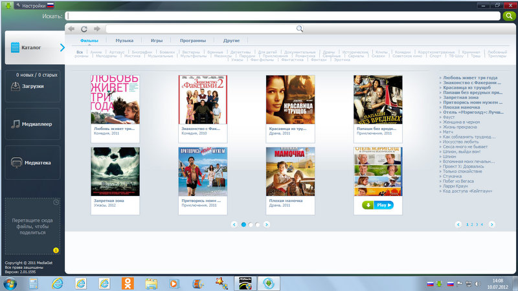Viewport: 518px width, 291px height.
Task: Open Красавица из трущоб poster
Action: coord(290,100)
